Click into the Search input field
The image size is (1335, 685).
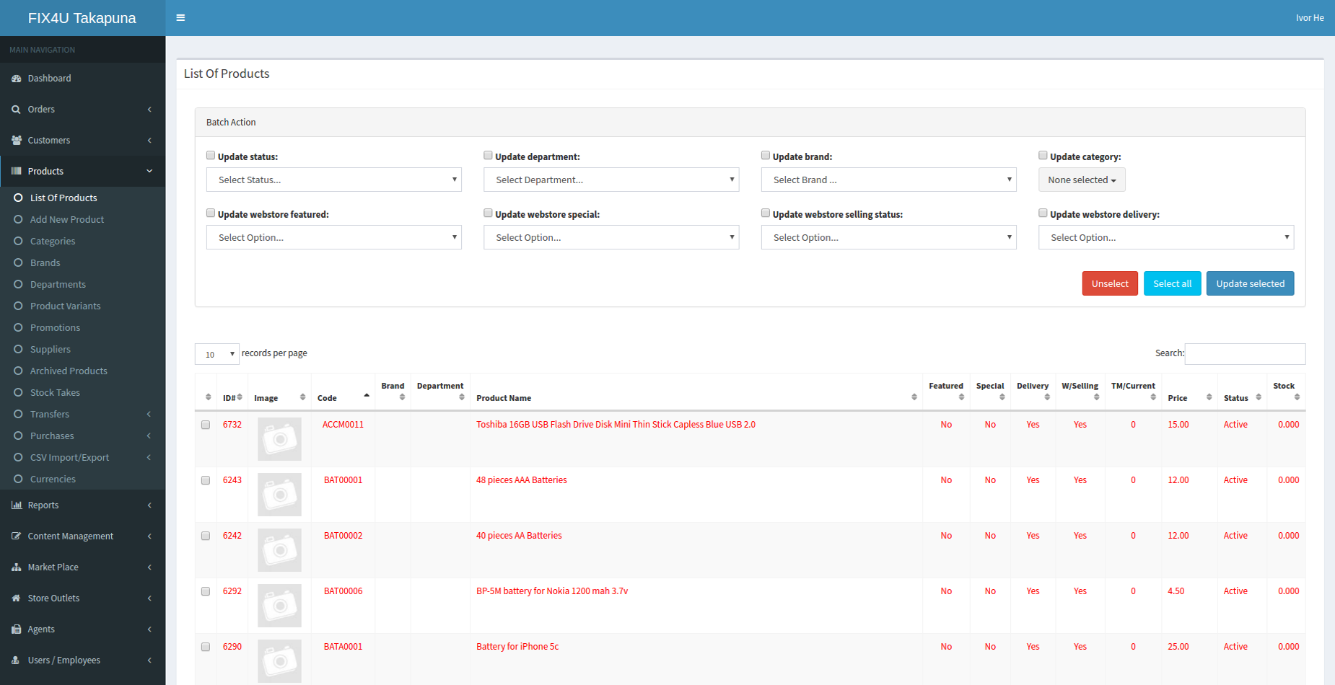pos(1245,354)
